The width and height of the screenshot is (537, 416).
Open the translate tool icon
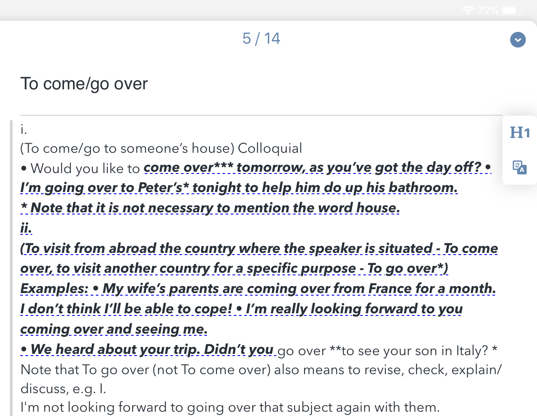tap(519, 167)
